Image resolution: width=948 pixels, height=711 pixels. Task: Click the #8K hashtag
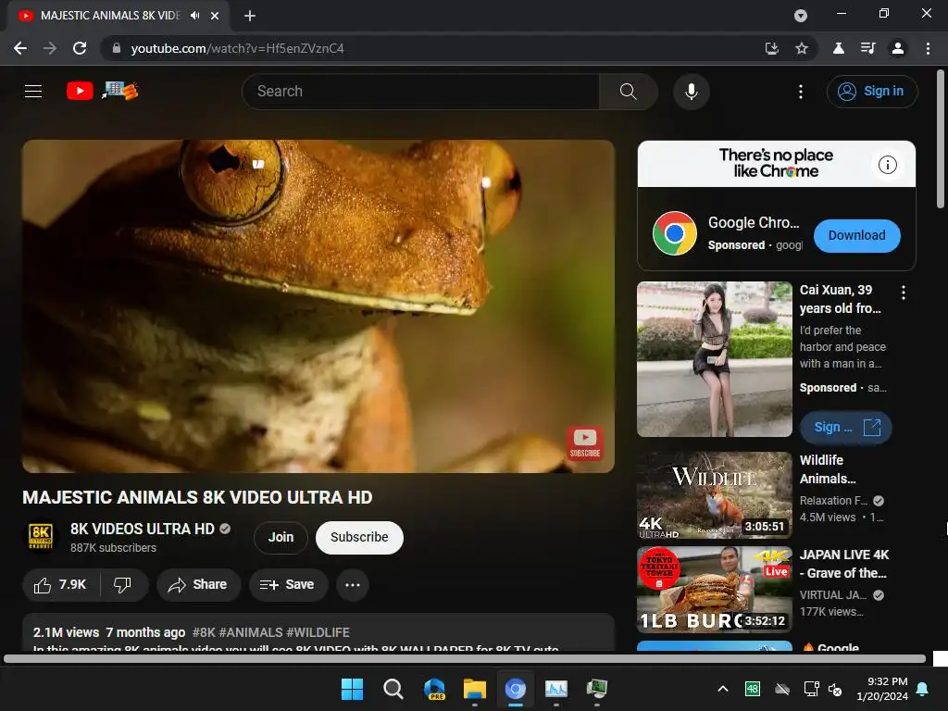coord(204,632)
